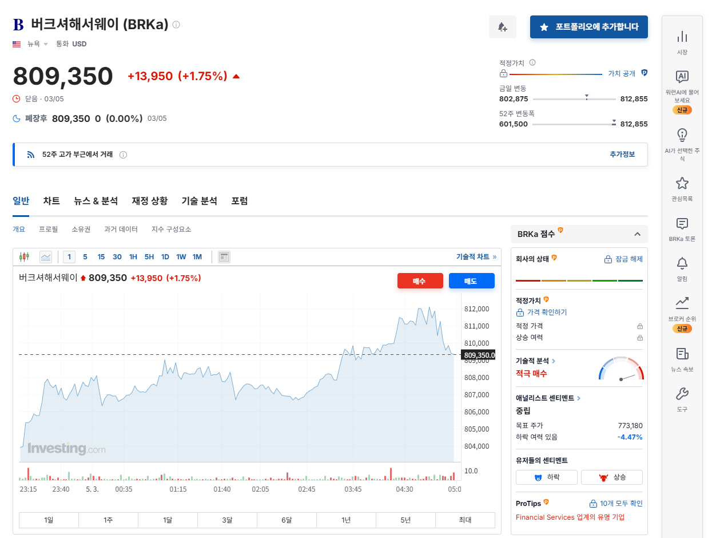This screenshot has height=538, width=712.
Task: Click the 52주 변동폭 range slider
Action: click(x=574, y=124)
